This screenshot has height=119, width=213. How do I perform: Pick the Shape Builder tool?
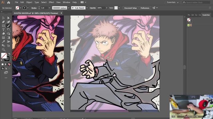click(8, 34)
